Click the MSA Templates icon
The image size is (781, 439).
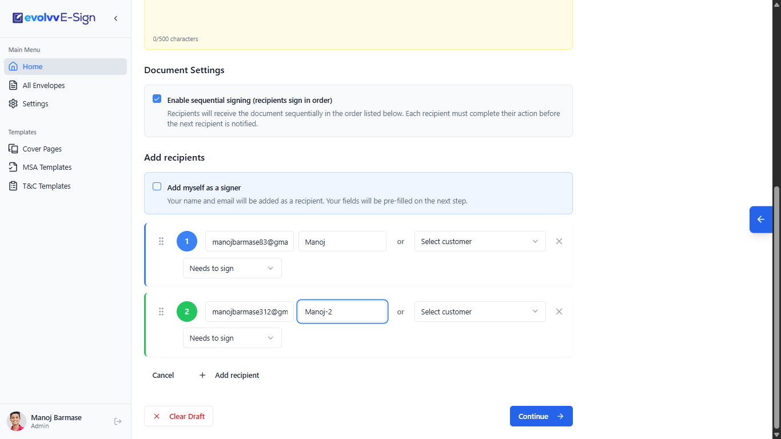pos(13,167)
